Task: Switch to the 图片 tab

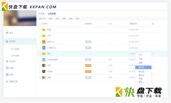Action: pos(57,19)
